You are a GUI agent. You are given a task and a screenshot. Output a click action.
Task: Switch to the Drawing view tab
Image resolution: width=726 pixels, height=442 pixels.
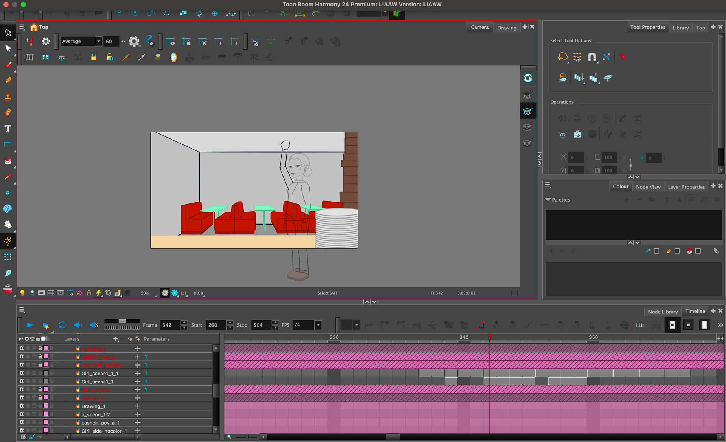click(x=507, y=28)
